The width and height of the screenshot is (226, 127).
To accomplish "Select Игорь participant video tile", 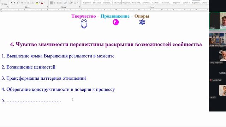I will pos(218,21).
